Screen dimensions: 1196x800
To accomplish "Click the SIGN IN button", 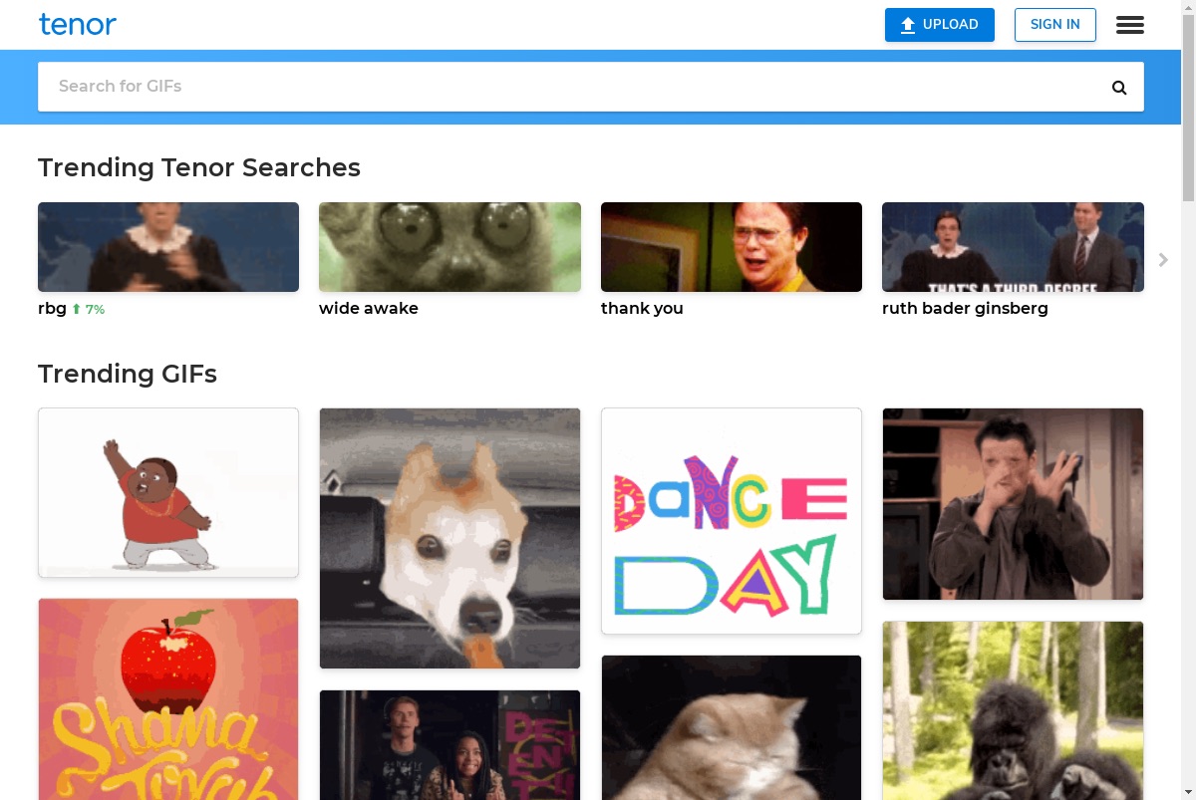I will (1055, 25).
